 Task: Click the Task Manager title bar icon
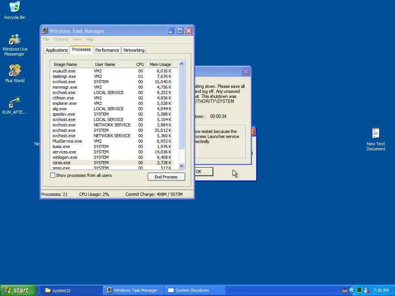(45, 31)
